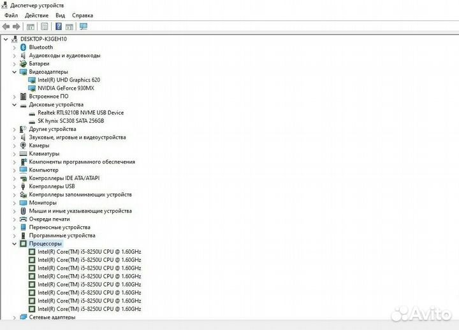Click the scan for hardware changes monitor icon
This screenshot has height=330, width=459.
(x=84, y=27)
